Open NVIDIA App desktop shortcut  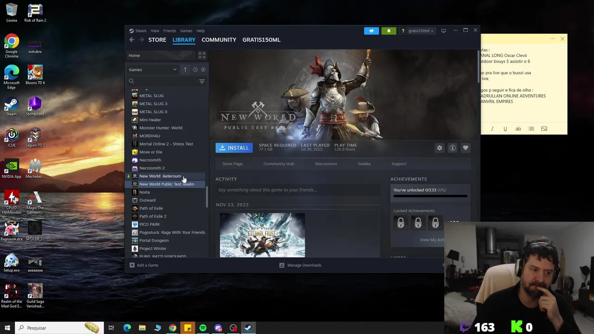click(12, 168)
